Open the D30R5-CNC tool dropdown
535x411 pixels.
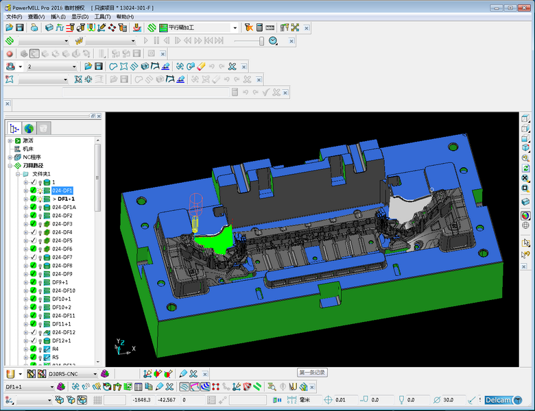93,374
